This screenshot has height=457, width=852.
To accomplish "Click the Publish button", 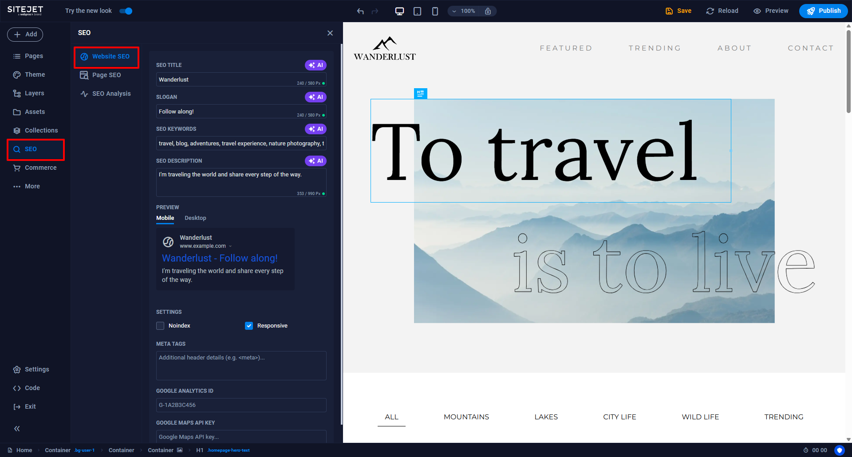I will (824, 11).
